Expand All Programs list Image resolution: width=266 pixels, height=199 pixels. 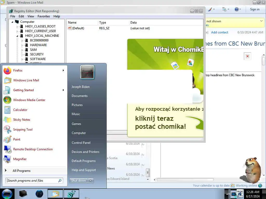22,170
